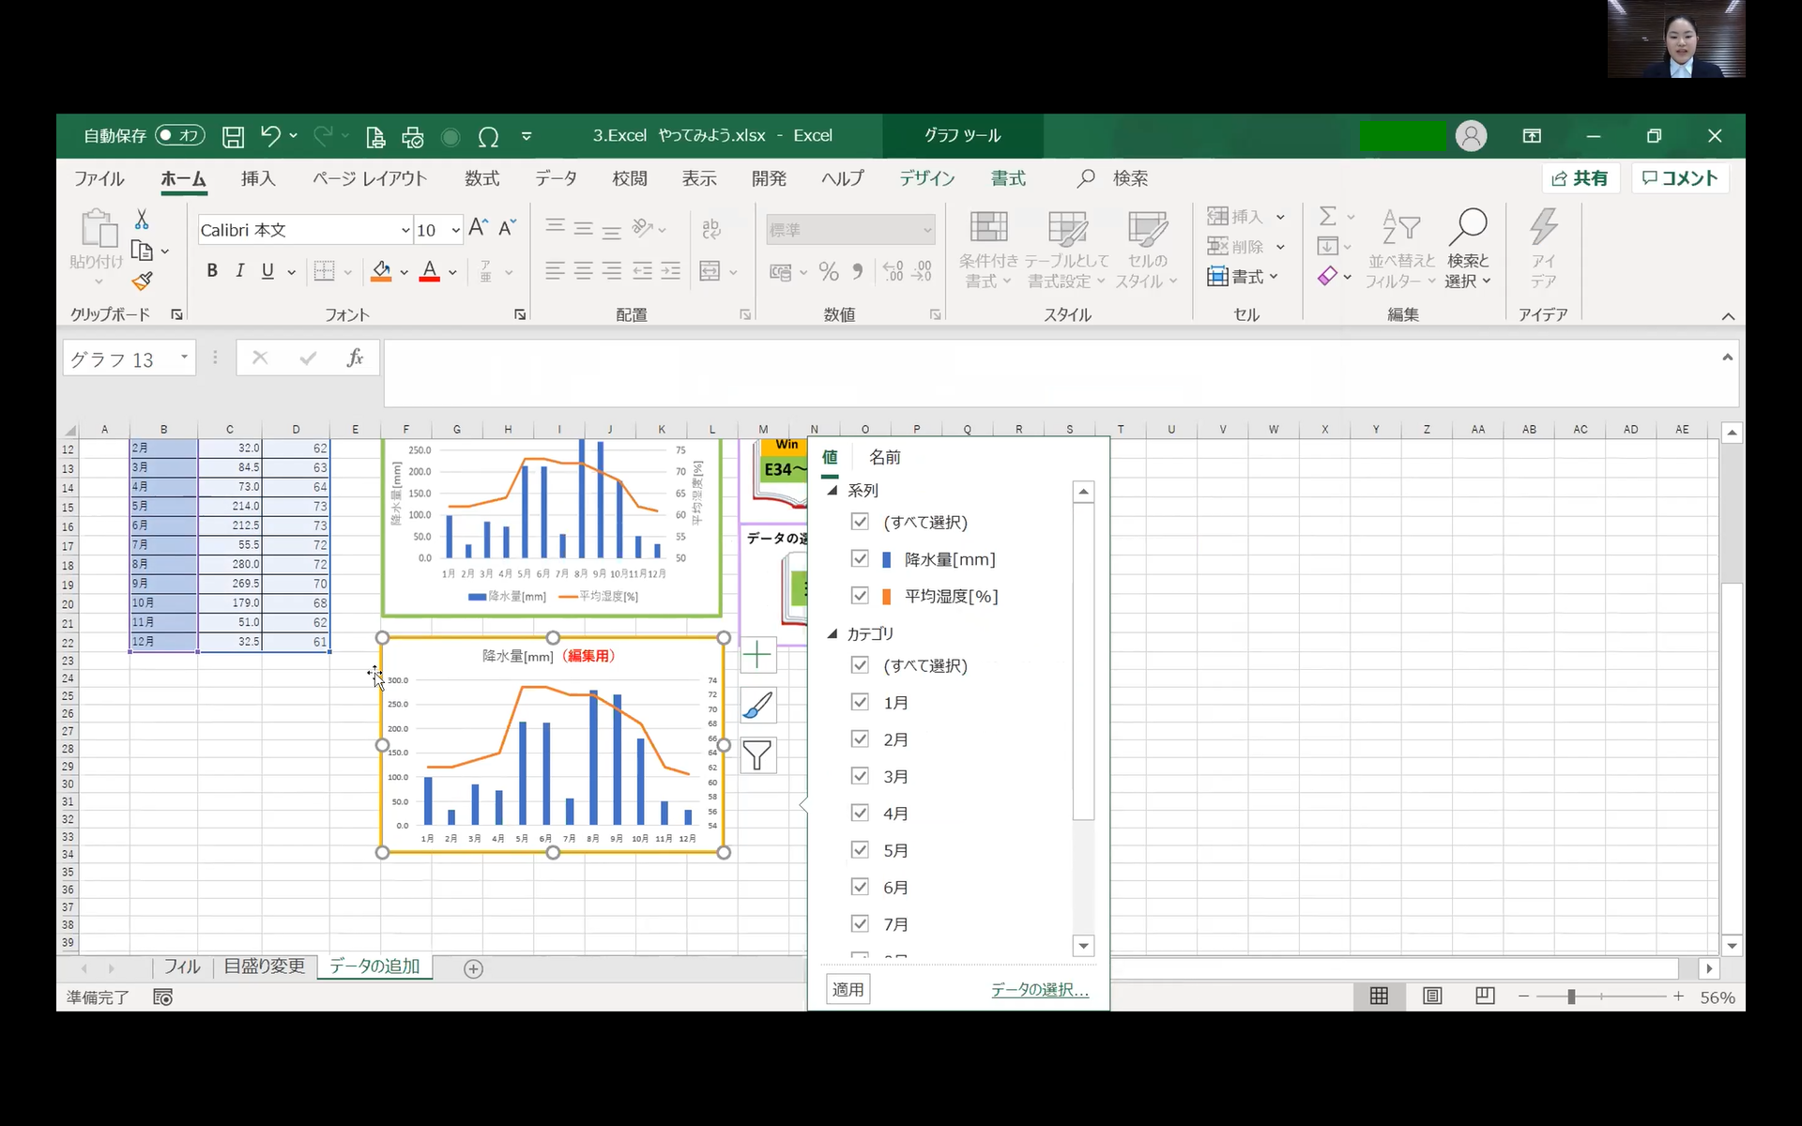Screen dimensions: 1802x1126
Task: Uncheck the 3月 category checkbox
Action: (860, 776)
